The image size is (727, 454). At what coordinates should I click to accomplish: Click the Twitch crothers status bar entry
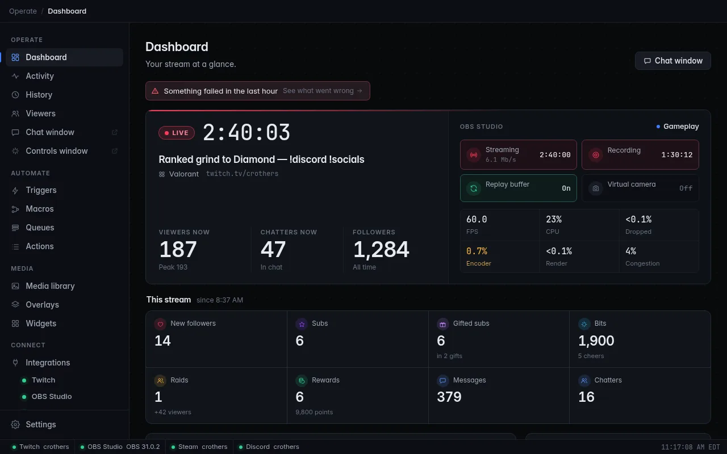click(40, 447)
